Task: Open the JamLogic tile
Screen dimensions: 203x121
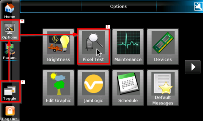Action: click(93, 87)
